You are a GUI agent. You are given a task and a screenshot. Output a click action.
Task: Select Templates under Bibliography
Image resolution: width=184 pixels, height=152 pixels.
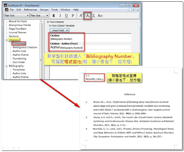(19, 70)
